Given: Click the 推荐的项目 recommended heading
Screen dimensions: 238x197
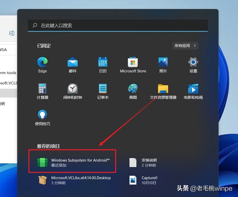Looking at the screenshot, I should tap(48, 146).
